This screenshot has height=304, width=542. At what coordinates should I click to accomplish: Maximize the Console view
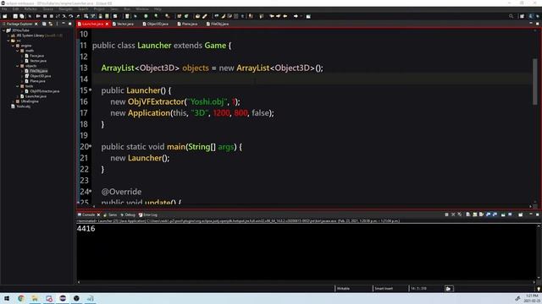[538, 214]
